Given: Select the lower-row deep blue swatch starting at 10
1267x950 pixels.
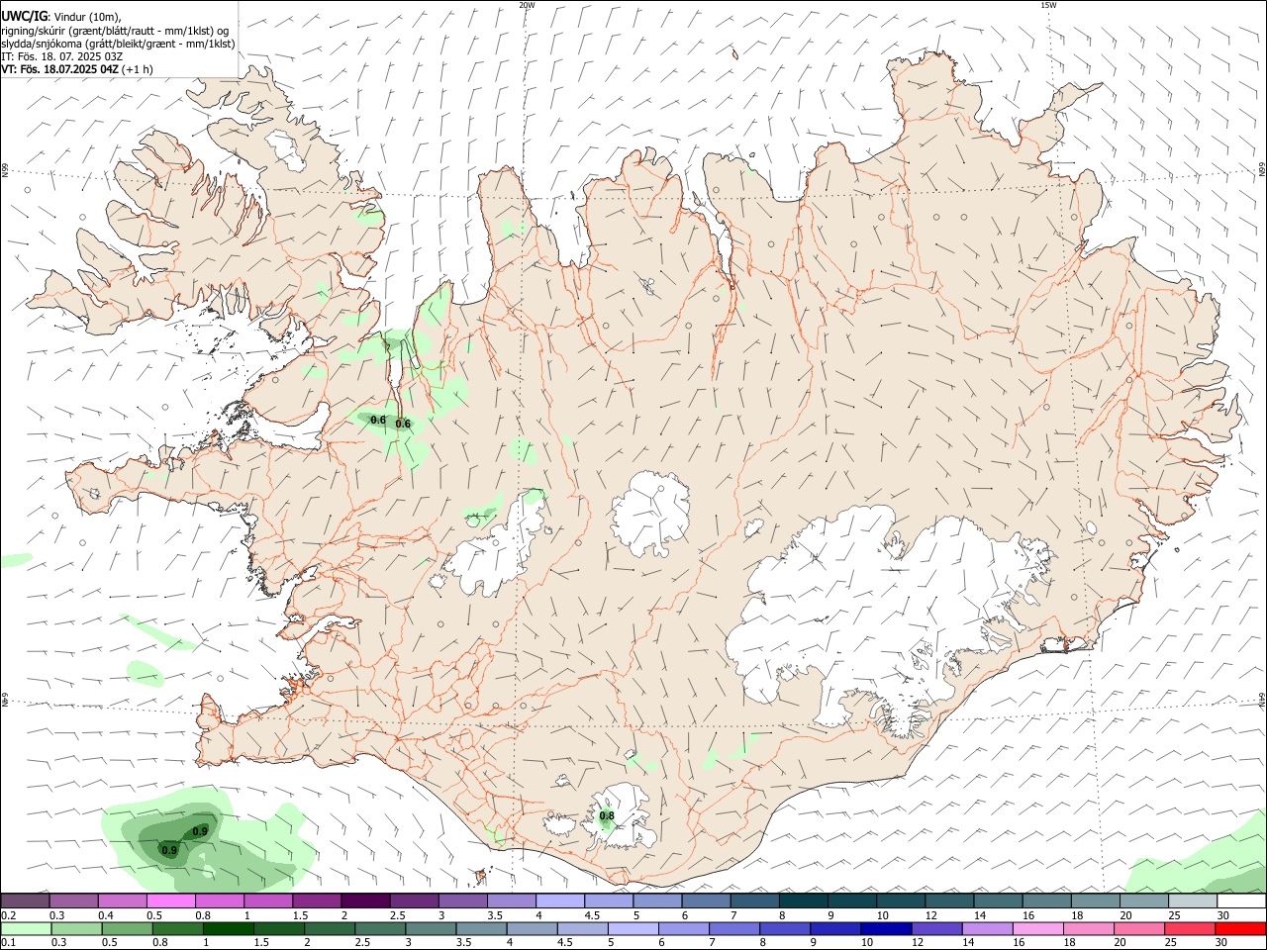Looking at the screenshot, I should pos(885,928).
